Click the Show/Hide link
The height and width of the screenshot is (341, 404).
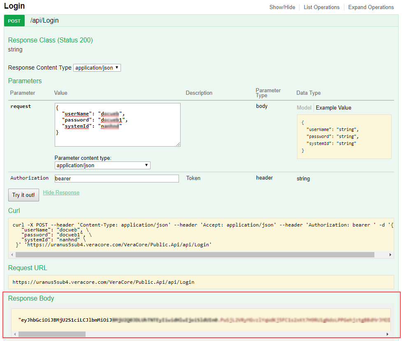point(282,7)
